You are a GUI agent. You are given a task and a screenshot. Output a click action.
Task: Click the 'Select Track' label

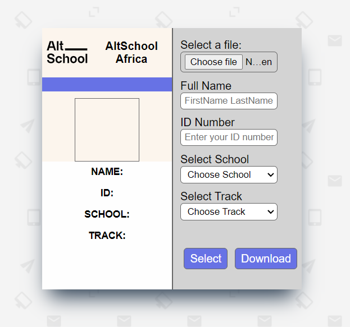tap(211, 196)
